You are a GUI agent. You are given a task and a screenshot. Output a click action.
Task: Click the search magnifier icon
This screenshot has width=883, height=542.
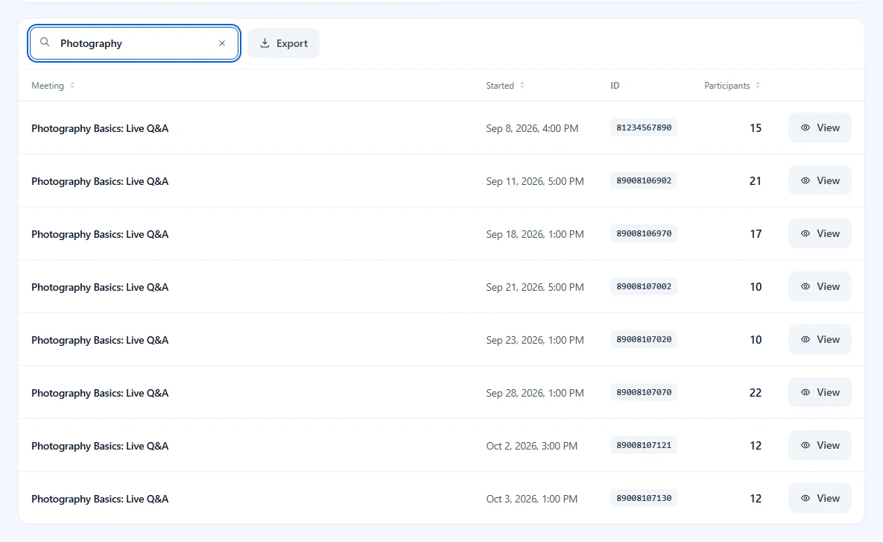click(45, 42)
